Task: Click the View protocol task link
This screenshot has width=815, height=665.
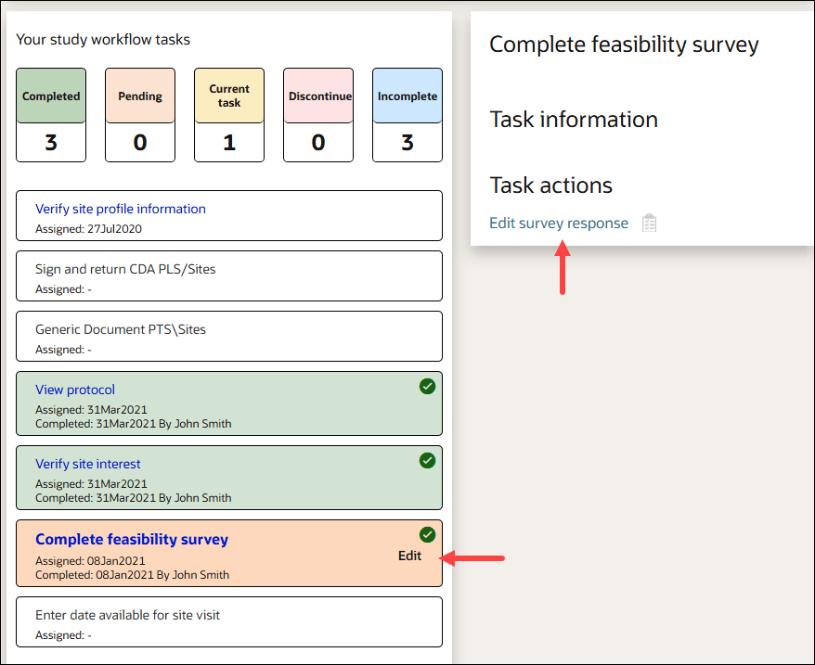Action: pos(74,389)
